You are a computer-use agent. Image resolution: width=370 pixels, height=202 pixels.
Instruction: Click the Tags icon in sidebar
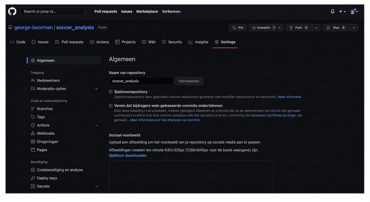coord(33,117)
